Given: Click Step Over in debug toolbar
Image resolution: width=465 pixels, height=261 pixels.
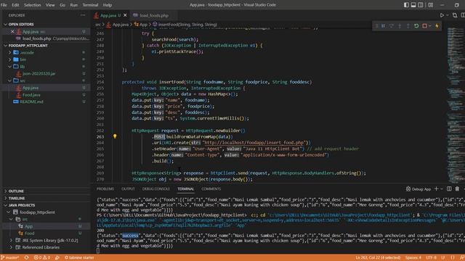Looking at the screenshot, I should tap(392, 26).
